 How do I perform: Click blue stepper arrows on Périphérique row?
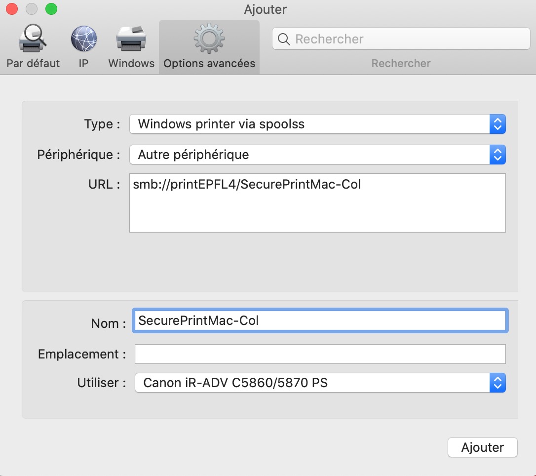click(498, 155)
